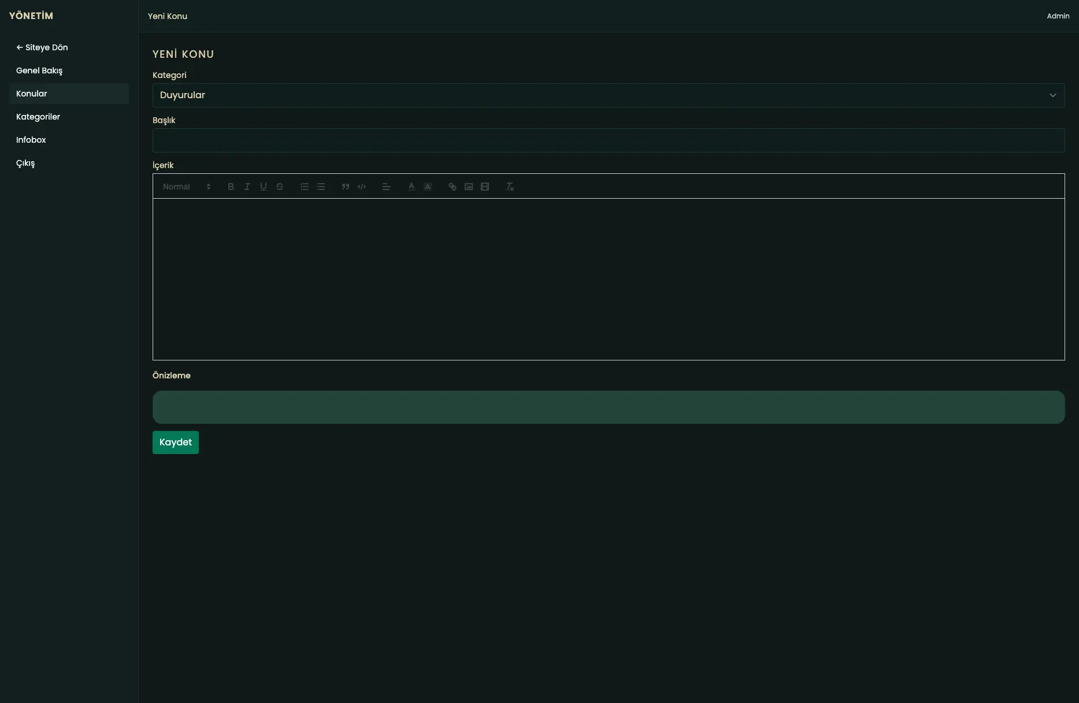Open the Kategori dropdown showing Duyurular
Screen dimensions: 1079x703
[608, 95]
